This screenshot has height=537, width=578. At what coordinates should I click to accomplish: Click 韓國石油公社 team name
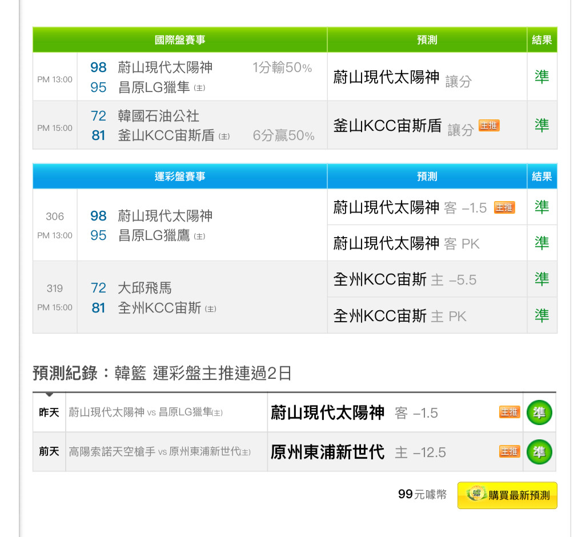[x=159, y=116]
